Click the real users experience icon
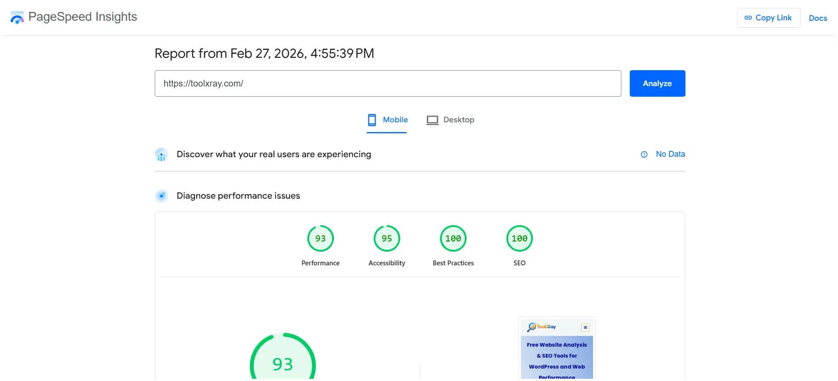 (161, 155)
